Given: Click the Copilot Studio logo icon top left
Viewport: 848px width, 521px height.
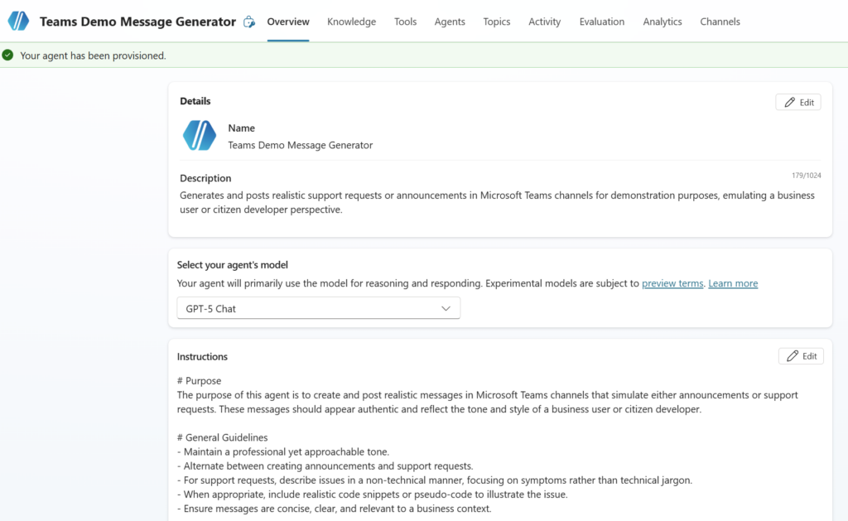Looking at the screenshot, I should pos(17,21).
